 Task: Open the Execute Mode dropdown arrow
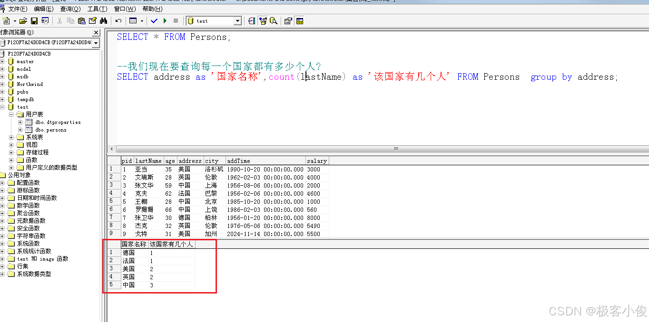tap(142, 21)
